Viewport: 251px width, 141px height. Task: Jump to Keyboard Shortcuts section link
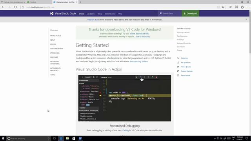(x=184, y=43)
